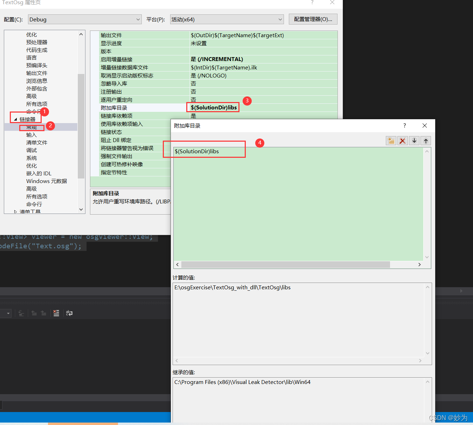Click the 增量链接数据库文件 property row

click(218, 67)
